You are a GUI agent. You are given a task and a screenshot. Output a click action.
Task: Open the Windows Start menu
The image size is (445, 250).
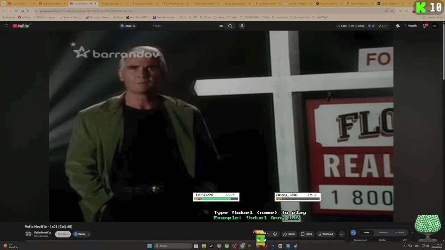click(149, 246)
